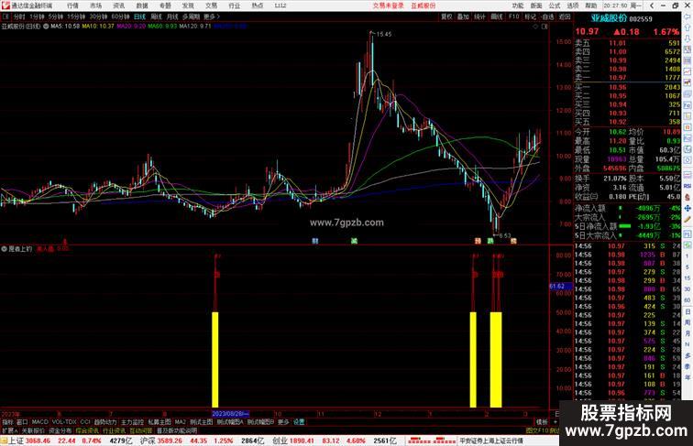Switch to the MACD indicator tab
693x446 pixels.
[x=39, y=422]
